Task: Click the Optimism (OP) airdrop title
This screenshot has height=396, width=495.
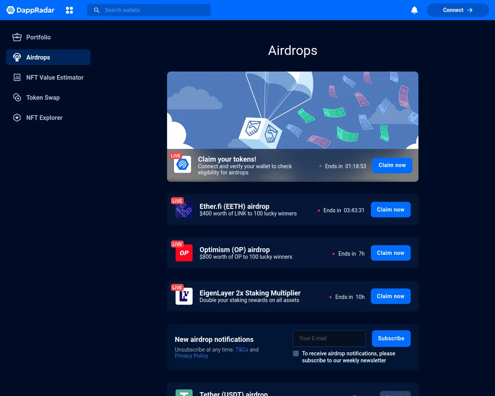Action: [x=235, y=250]
